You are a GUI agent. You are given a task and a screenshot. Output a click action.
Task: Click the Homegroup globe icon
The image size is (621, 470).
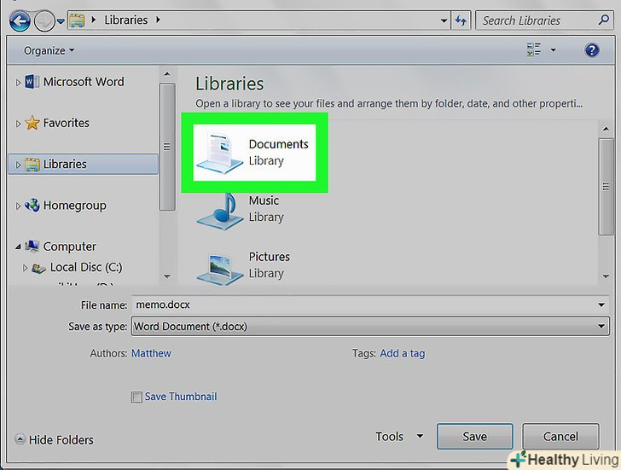pyautogui.click(x=32, y=205)
